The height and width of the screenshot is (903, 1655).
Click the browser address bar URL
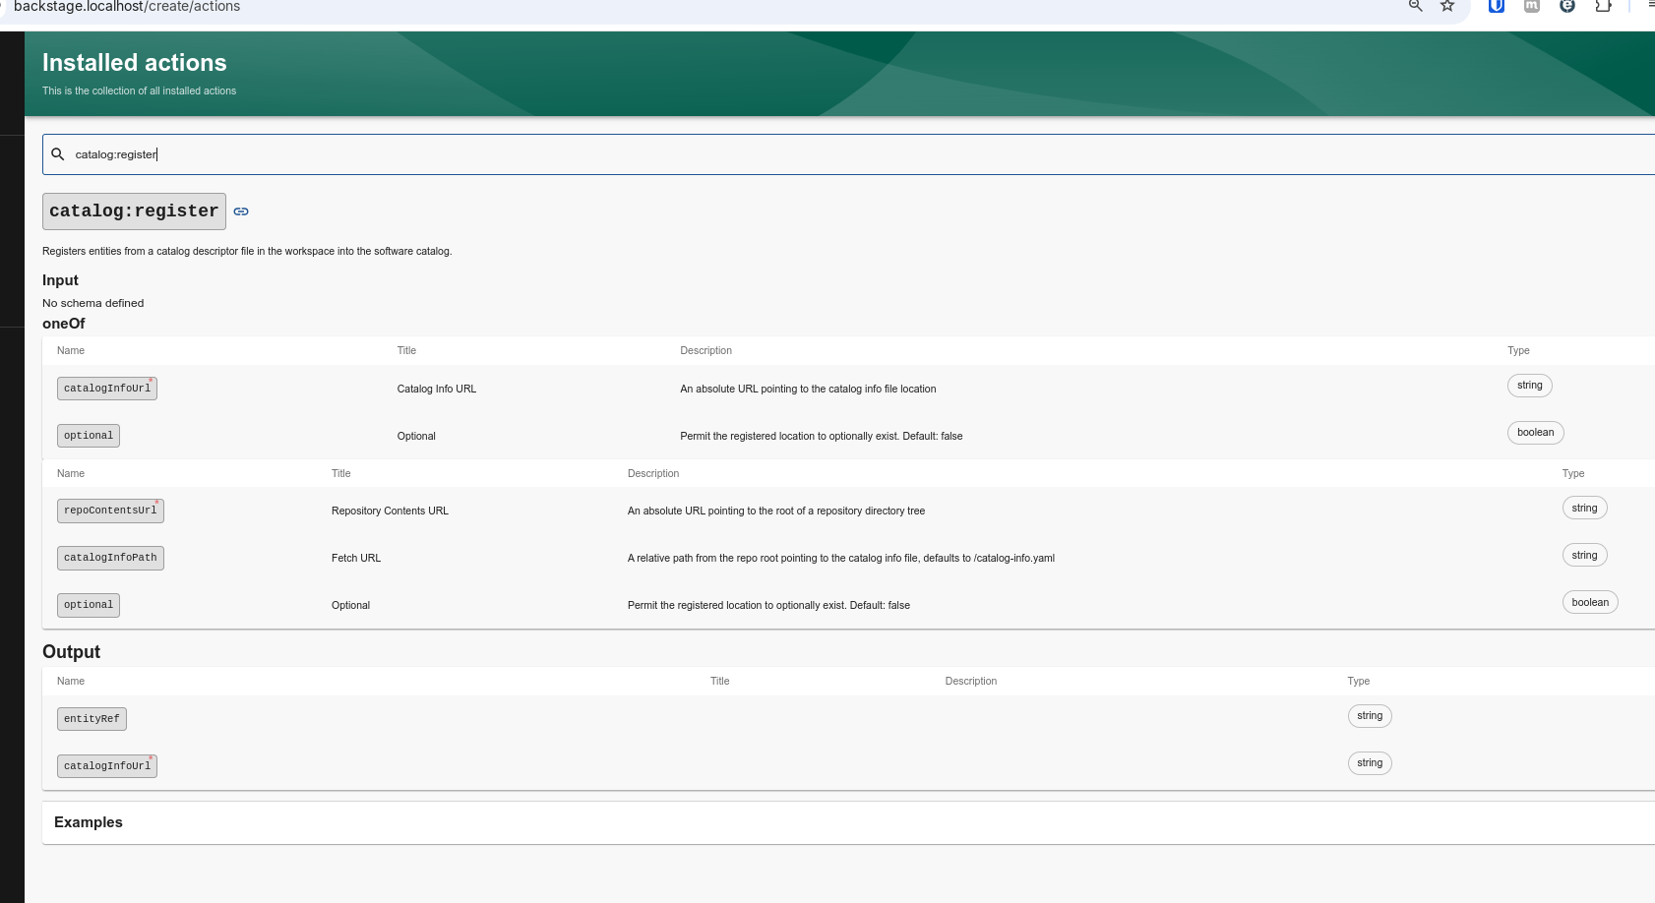(x=127, y=7)
